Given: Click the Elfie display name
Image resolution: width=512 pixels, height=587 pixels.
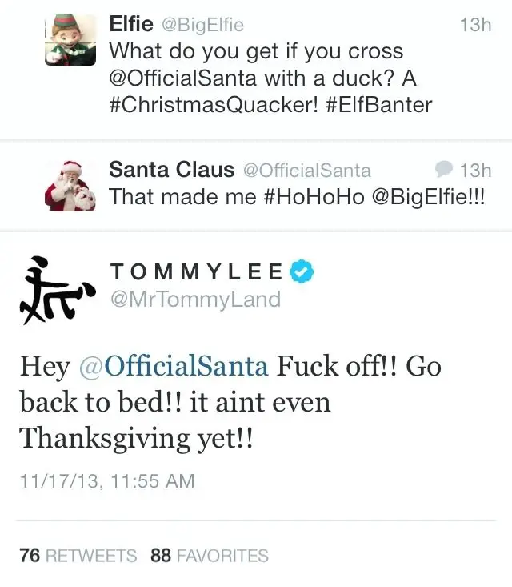Looking at the screenshot, I should point(132,25).
